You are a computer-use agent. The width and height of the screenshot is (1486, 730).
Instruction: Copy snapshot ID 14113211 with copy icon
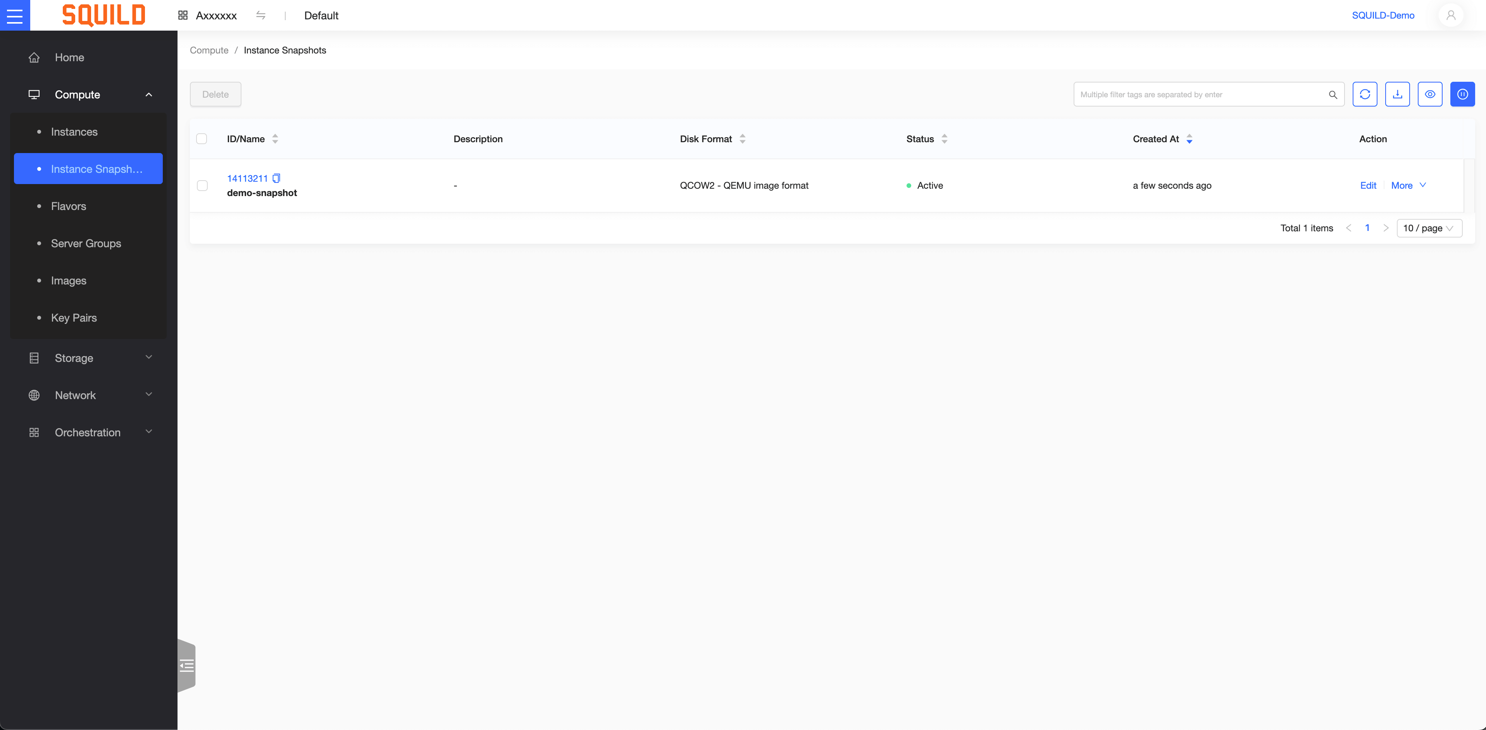[276, 178]
